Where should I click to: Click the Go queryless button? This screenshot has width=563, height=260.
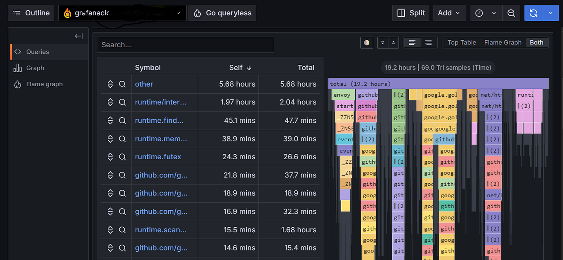[x=222, y=13]
